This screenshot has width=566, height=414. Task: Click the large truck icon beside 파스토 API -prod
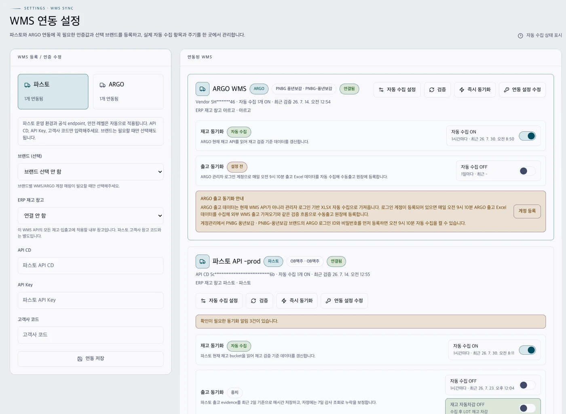click(203, 261)
